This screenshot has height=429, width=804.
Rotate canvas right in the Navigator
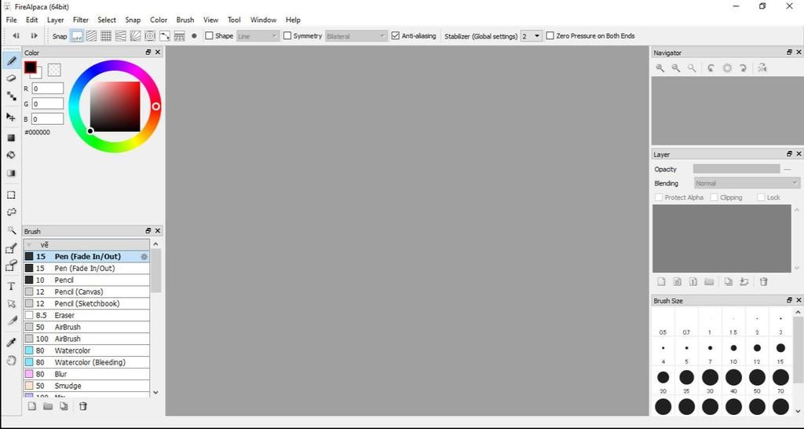[x=743, y=68]
